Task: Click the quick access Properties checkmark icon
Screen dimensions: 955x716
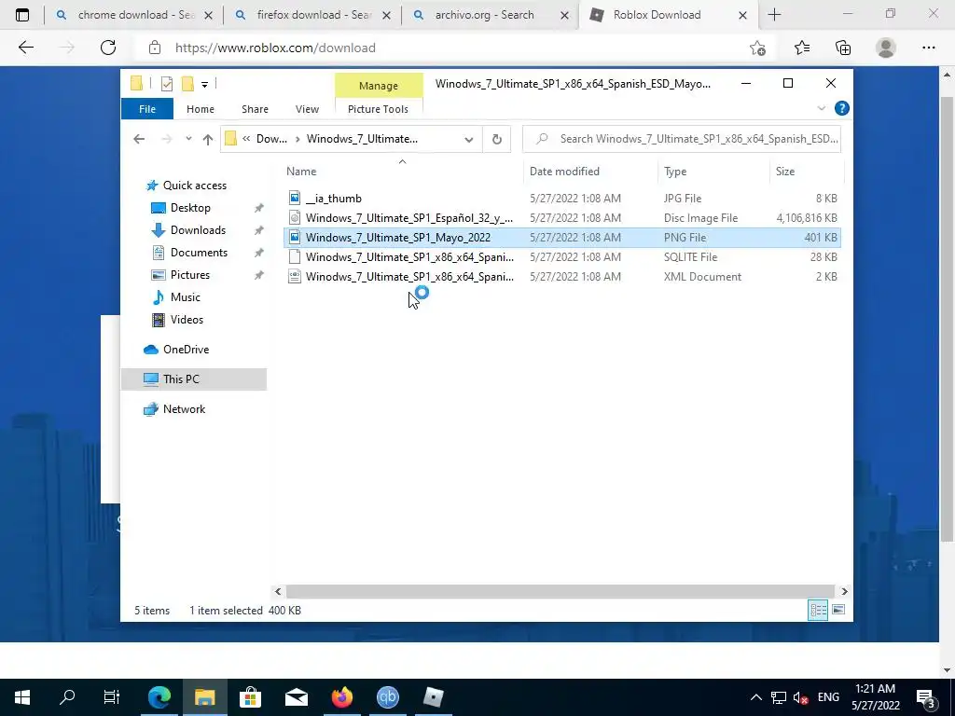Action: (166, 84)
